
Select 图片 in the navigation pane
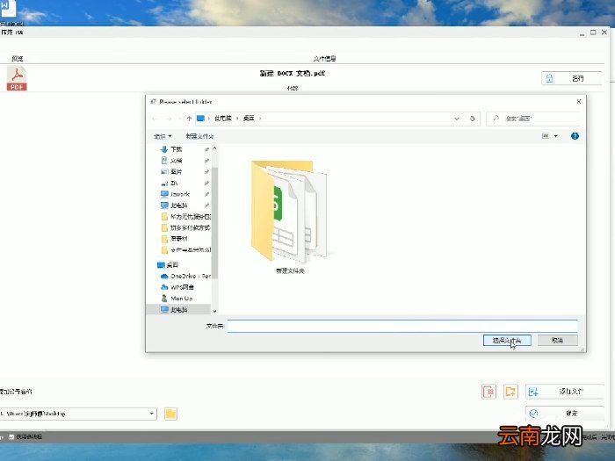[x=176, y=172]
